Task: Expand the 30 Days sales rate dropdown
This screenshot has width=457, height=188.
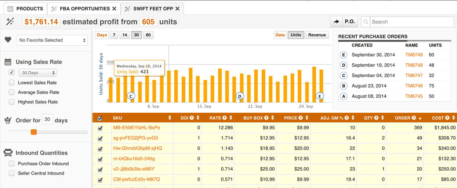Action: [x=37, y=73]
